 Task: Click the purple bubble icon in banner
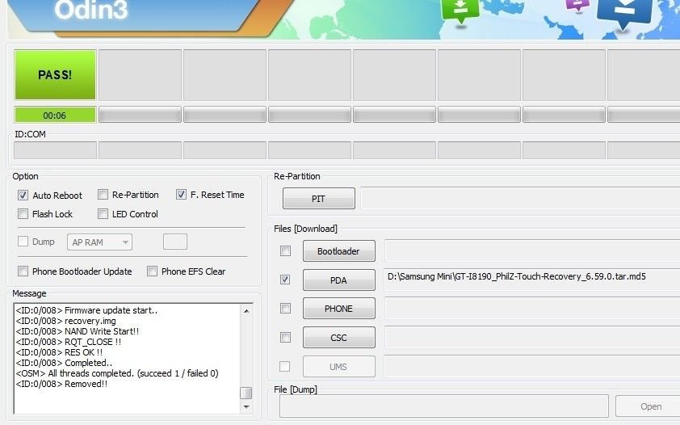coord(577,5)
